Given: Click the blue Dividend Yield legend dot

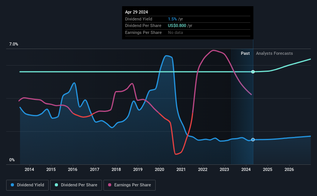Looking at the screenshot, I should pos(12,185).
